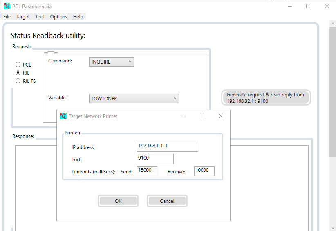Open the Target menu

coord(23,17)
